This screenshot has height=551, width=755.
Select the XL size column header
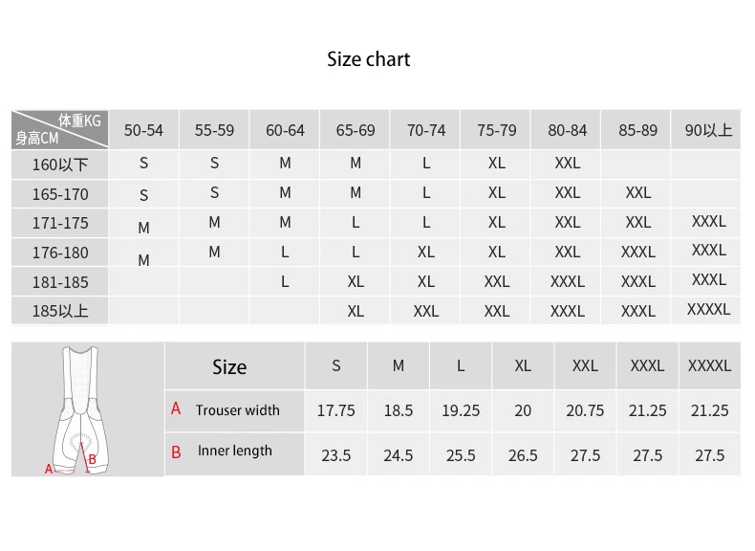pos(523,365)
